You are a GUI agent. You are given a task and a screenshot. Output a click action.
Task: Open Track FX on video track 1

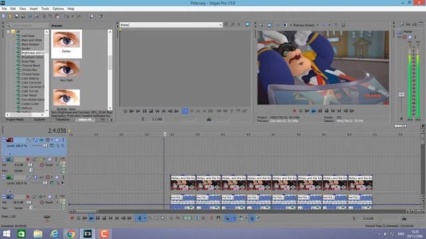(x=41, y=140)
